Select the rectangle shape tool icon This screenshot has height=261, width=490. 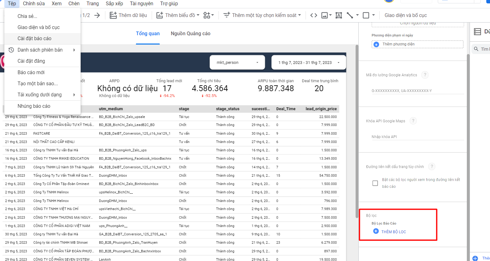coord(366,15)
